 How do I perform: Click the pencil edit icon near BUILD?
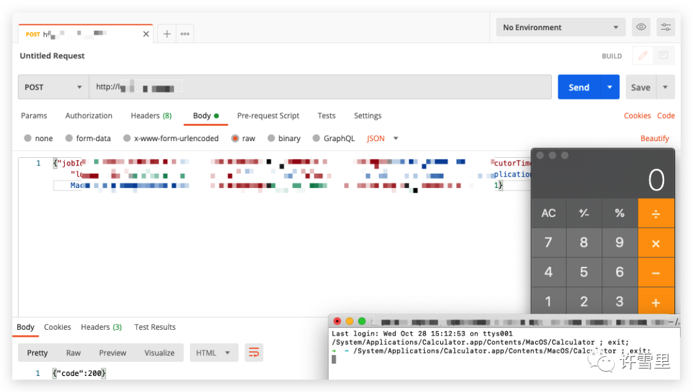click(x=643, y=56)
